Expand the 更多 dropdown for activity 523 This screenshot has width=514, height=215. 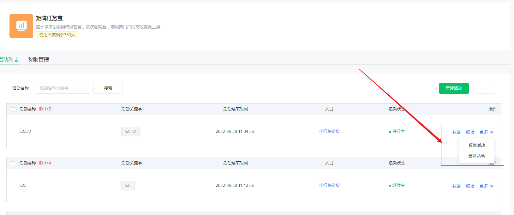(486, 186)
